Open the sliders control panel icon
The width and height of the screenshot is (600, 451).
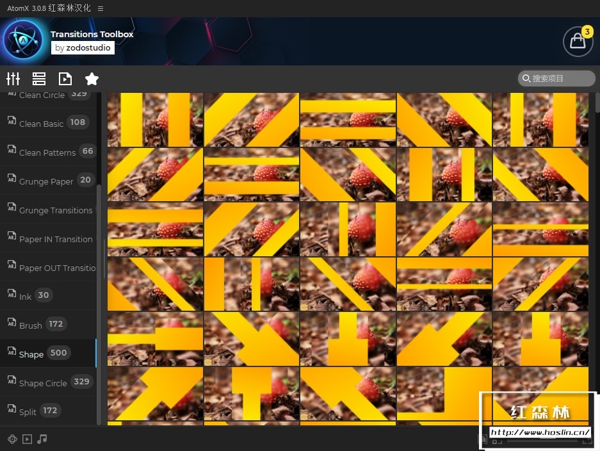(x=13, y=79)
